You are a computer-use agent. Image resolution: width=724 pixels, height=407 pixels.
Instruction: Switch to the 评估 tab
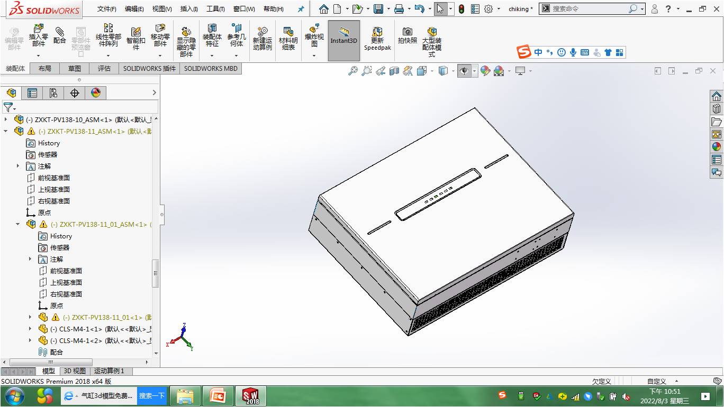pos(104,68)
